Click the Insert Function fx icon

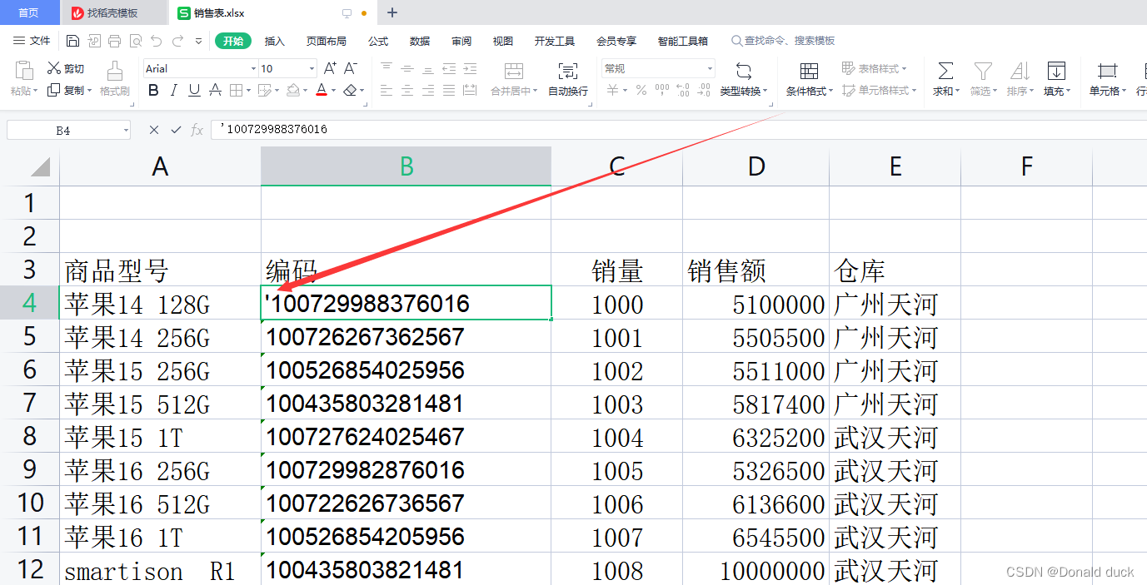197,130
